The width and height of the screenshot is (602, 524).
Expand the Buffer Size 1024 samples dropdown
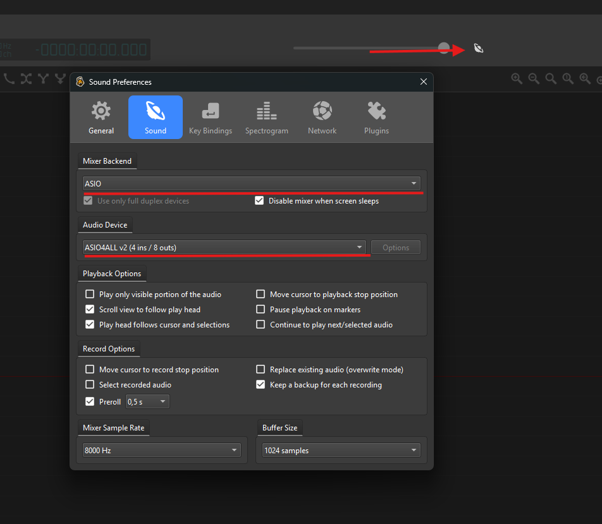pos(341,451)
